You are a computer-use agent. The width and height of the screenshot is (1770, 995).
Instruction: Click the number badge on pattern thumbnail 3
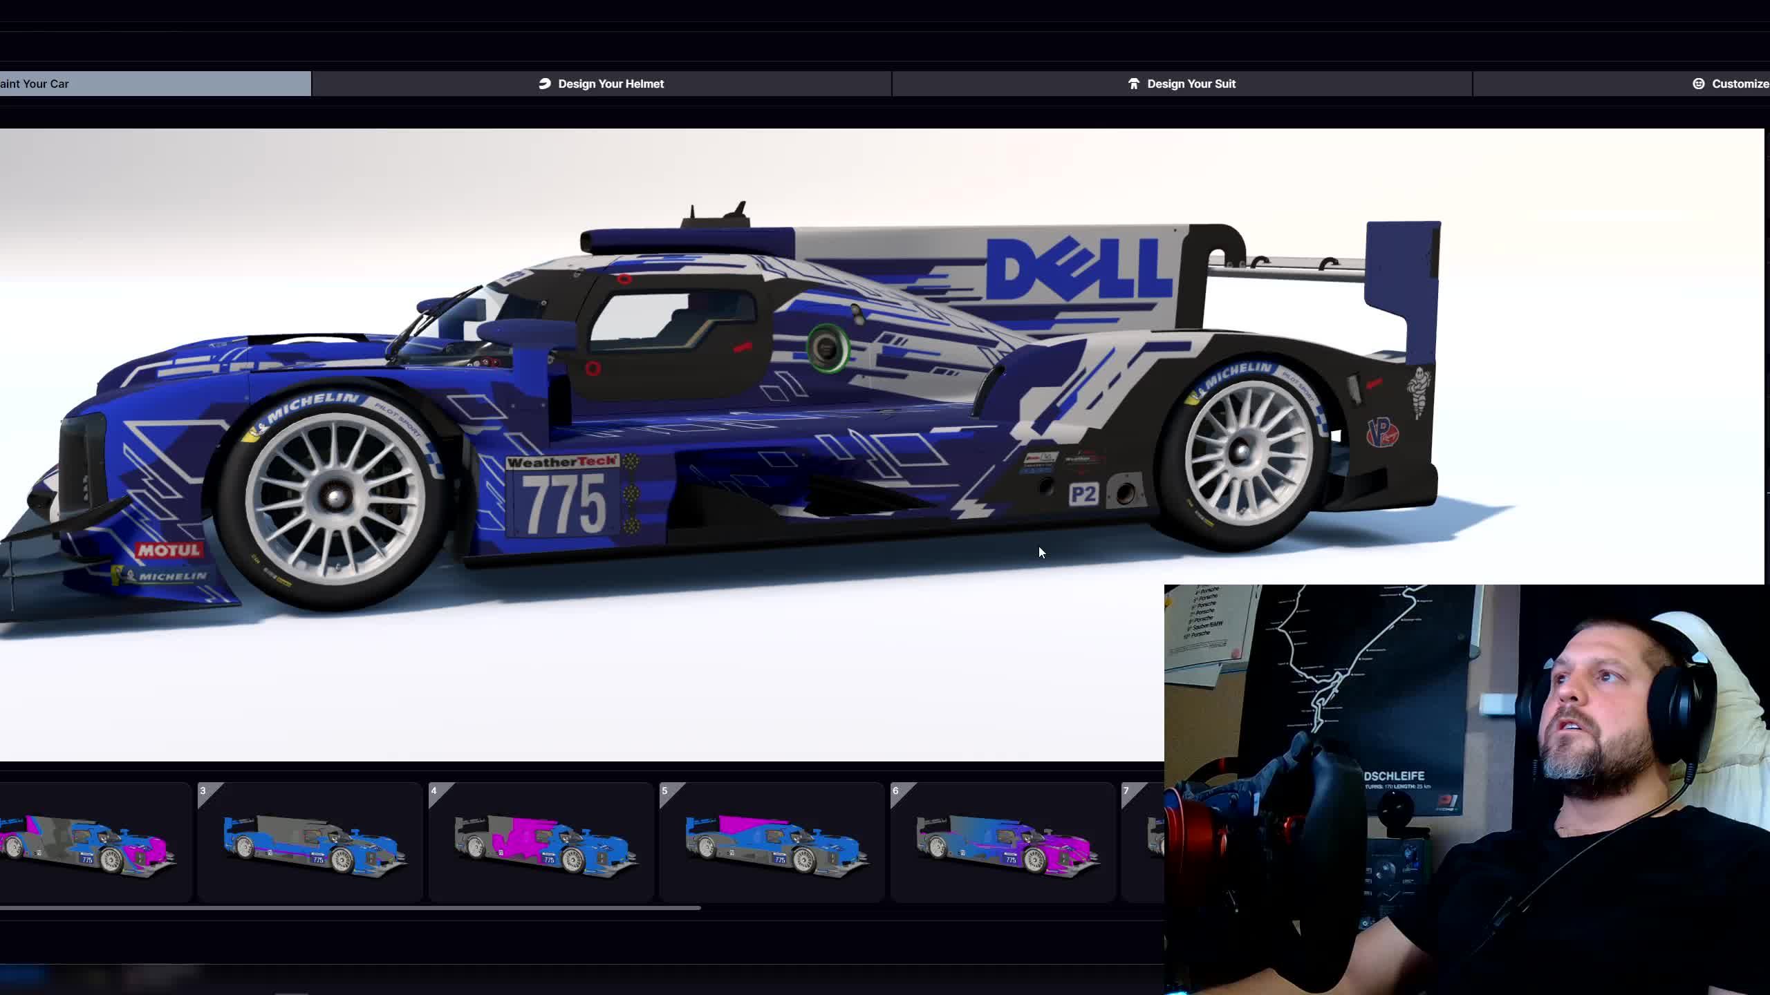(204, 790)
